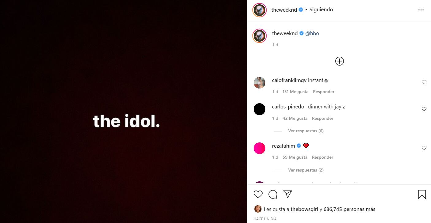Click the plus circle icon below the caption
The image size is (431, 223).
point(339,61)
